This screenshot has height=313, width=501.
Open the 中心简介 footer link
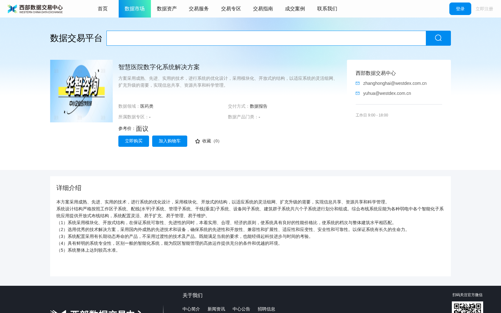191,309
